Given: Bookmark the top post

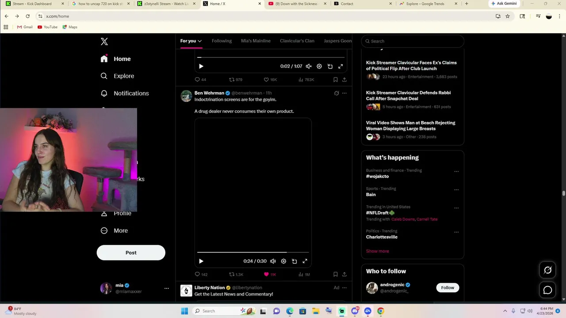Looking at the screenshot, I should coord(335,79).
